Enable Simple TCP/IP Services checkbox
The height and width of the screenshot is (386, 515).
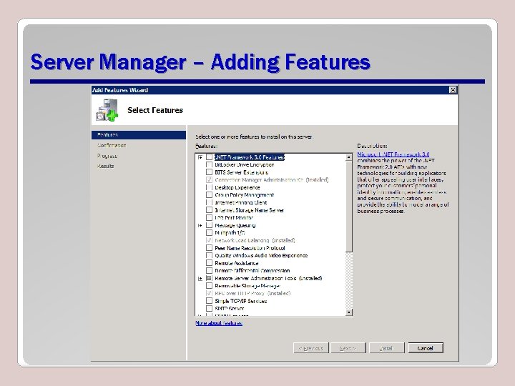pos(209,301)
